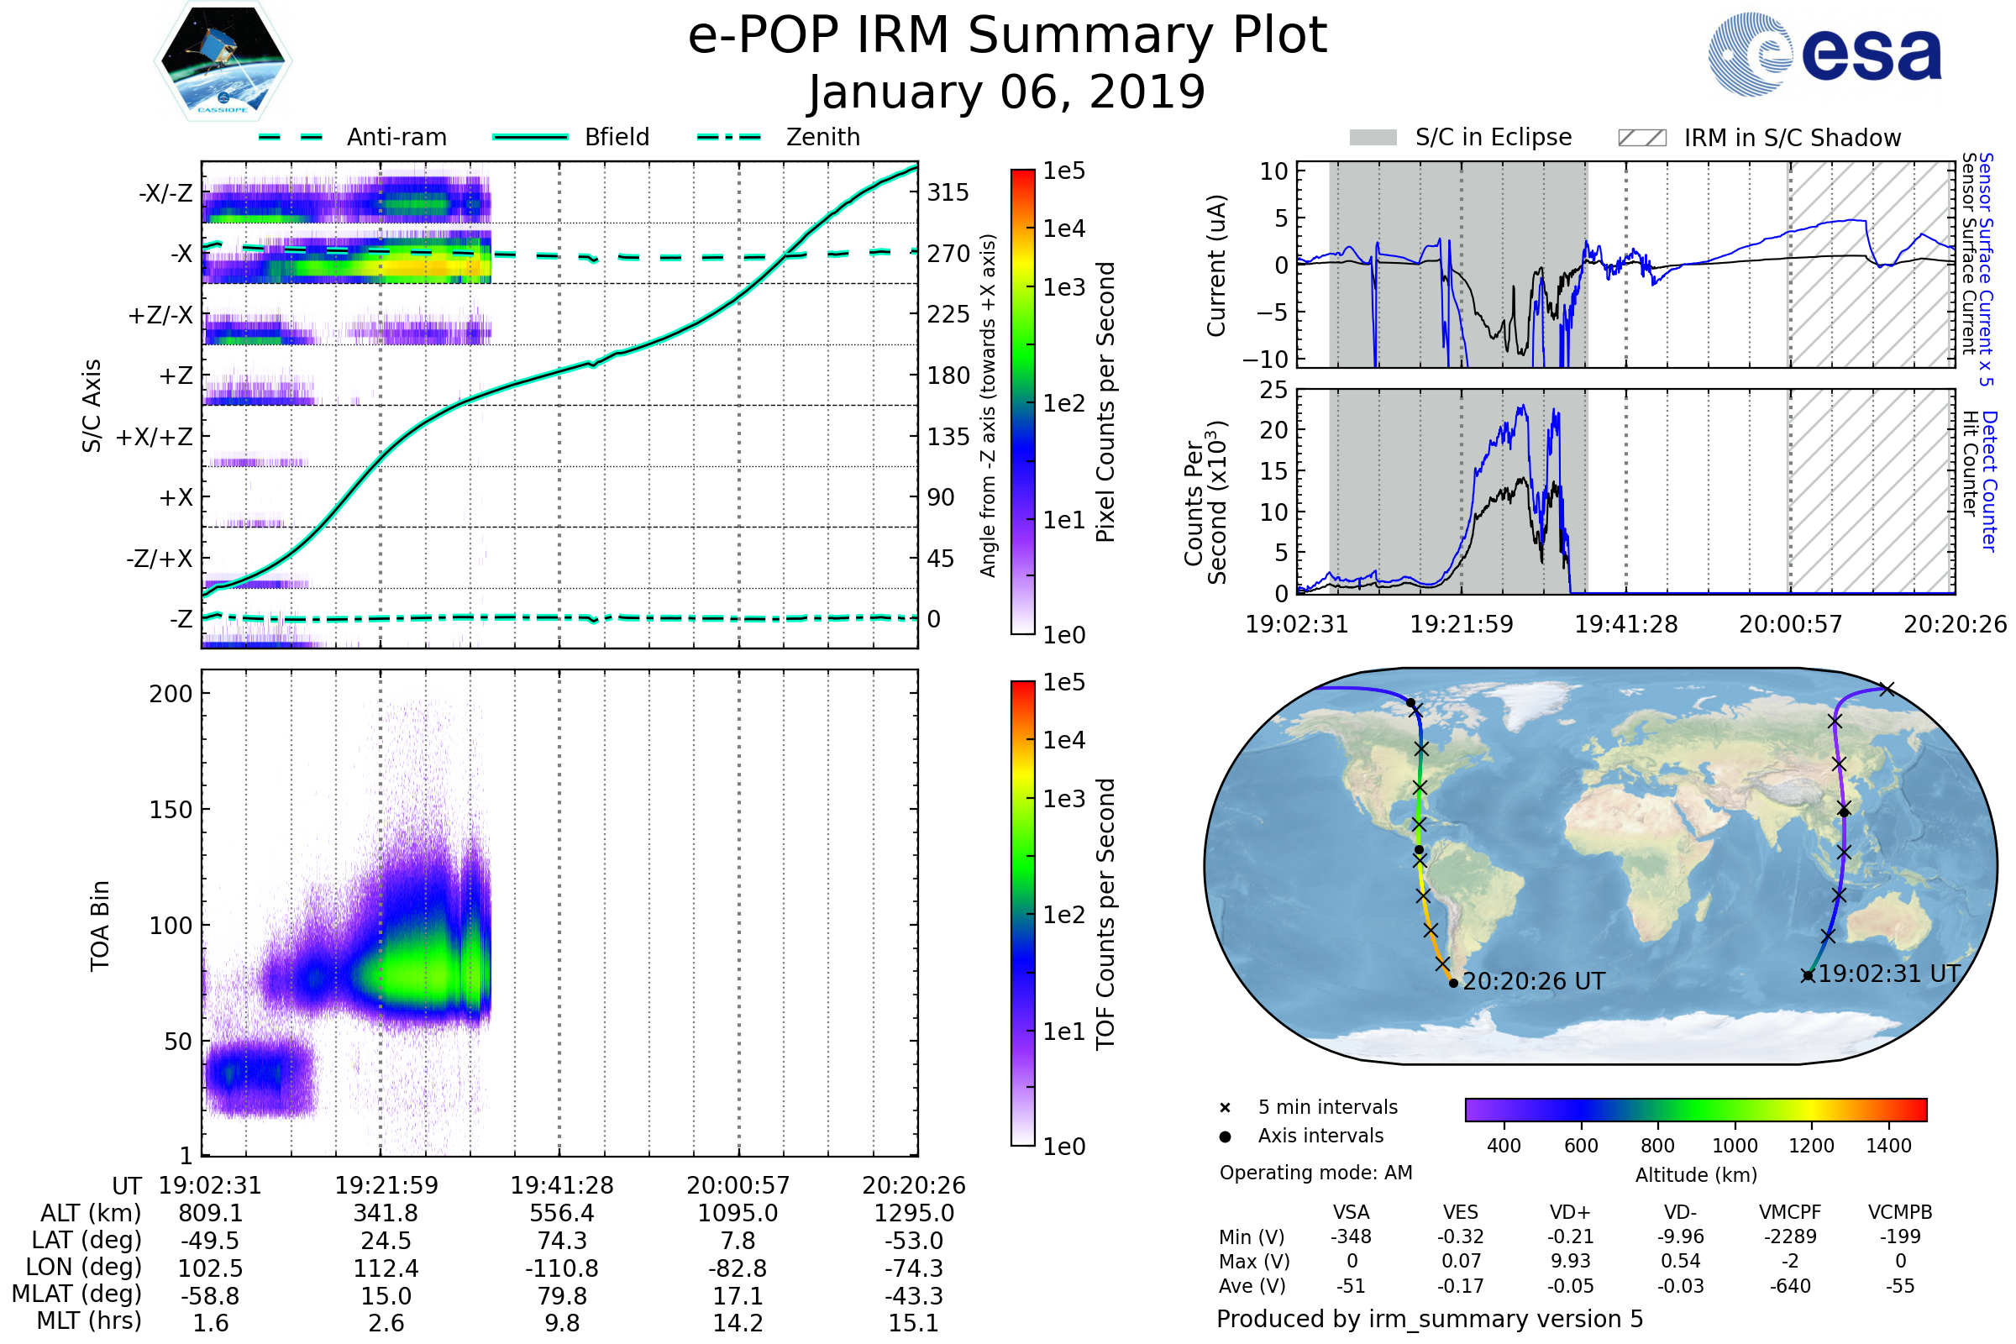Click the 20:20:26 UT label on map

[1534, 981]
